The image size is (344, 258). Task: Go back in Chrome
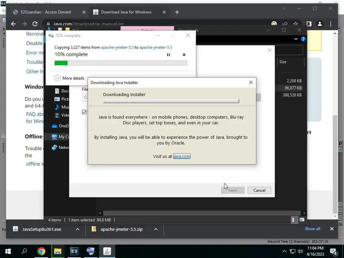click(13, 24)
